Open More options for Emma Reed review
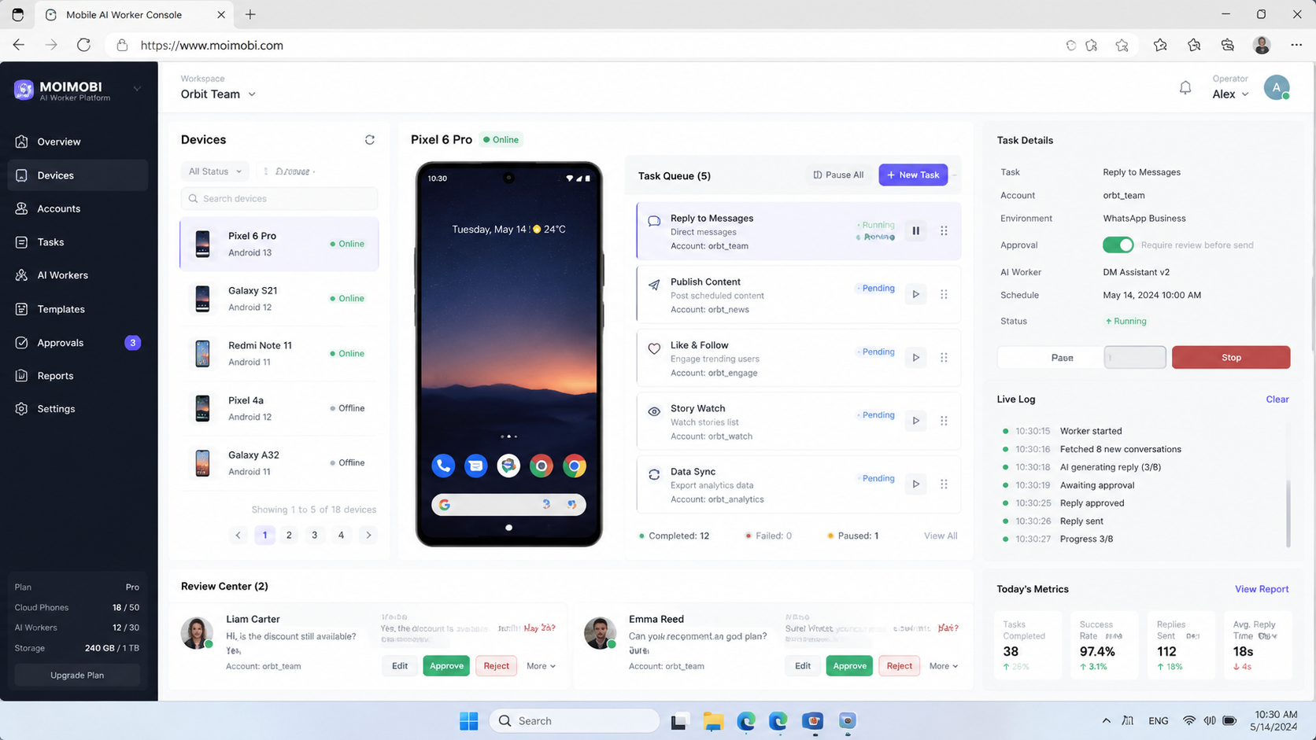This screenshot has width=1316, height=740. pyautogui.click(x=943, y=666)
